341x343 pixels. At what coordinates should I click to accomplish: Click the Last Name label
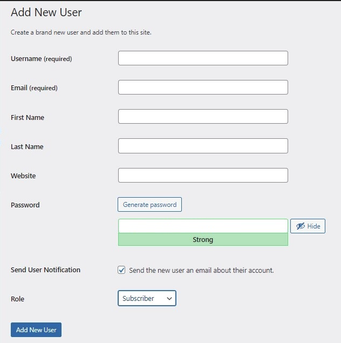click(27, 146)
